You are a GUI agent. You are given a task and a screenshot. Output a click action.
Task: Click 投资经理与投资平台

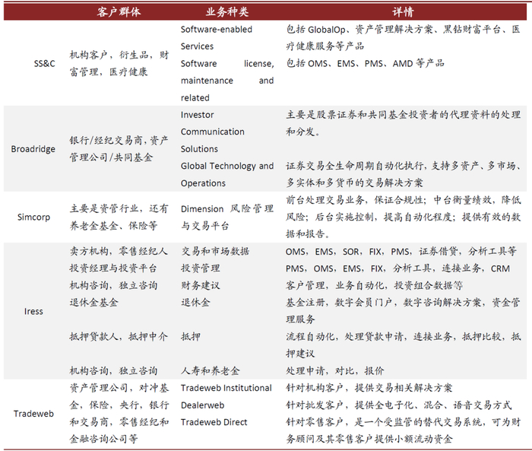coord(113,268)
